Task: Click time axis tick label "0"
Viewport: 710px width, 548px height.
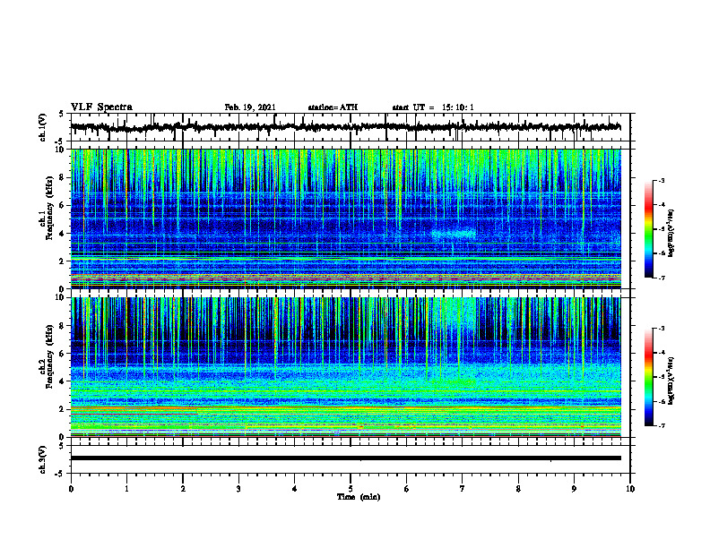Action: tap(71, 489)
